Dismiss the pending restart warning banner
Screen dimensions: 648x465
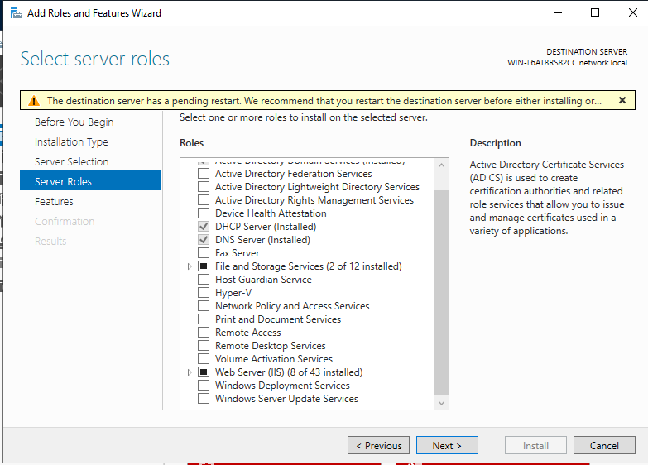point(622,100)
